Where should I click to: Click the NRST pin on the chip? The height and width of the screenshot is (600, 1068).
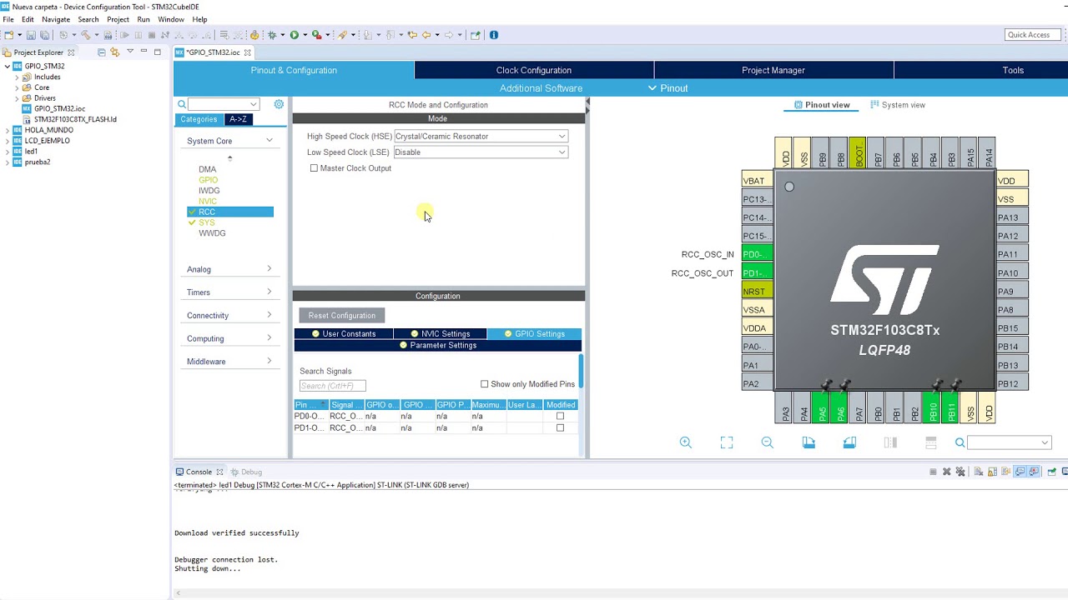tap(757, 292)
